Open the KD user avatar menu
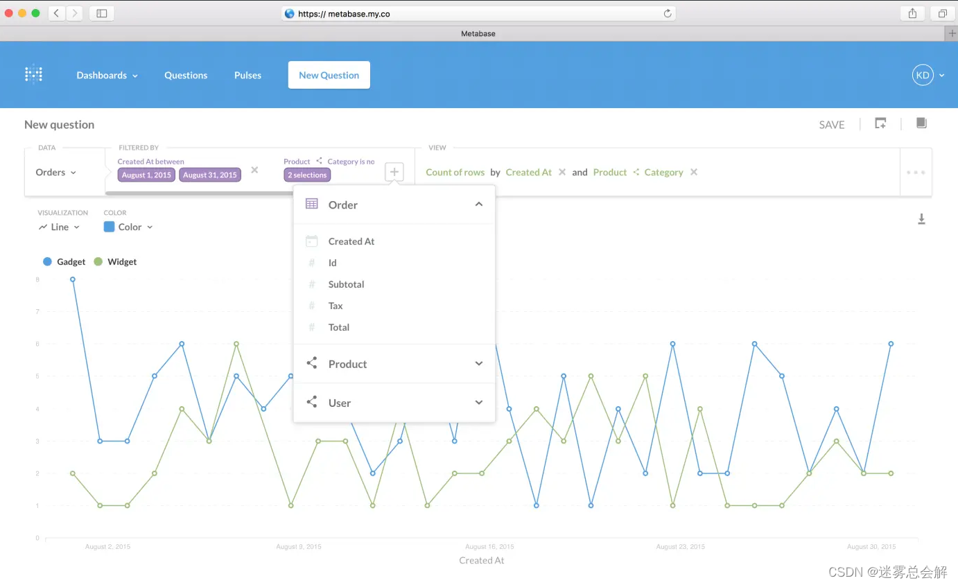Viewport: 958px width, 585px height. (x=923, y=75)
